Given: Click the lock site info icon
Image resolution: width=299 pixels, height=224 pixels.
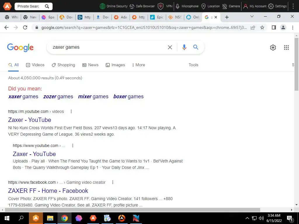Looking at the screenshot, I should [37, 27].
